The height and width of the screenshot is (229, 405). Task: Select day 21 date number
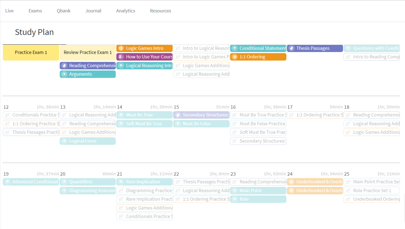[x=119, y=174]
